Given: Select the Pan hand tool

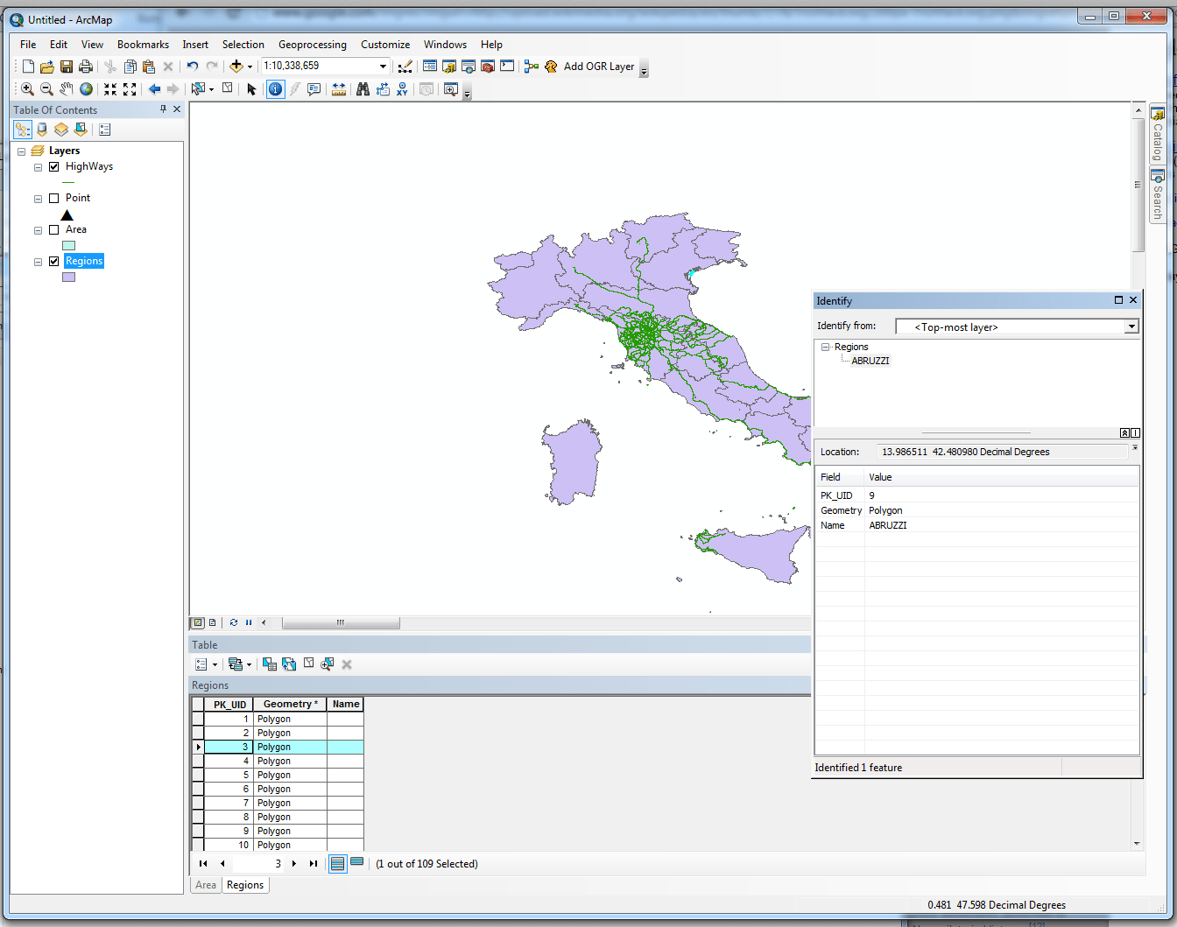Looking at the screenshot, I should click(67, 89).
